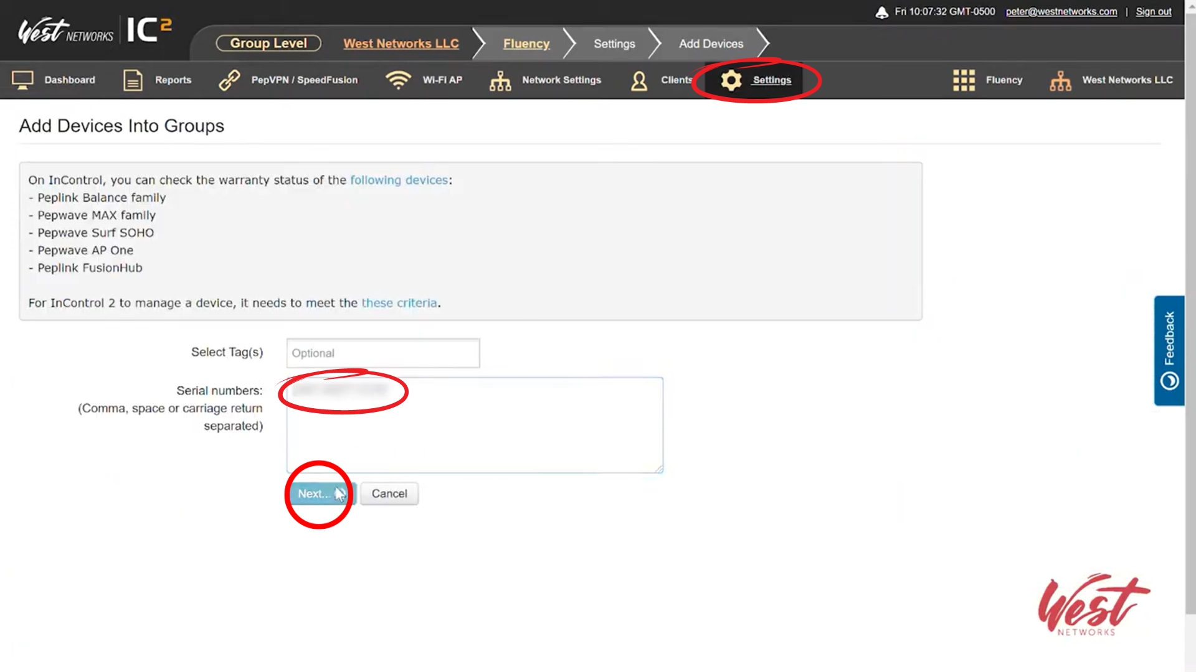1196x672 pixels.
Task: Open Fluency grid icon
Action: [964, 80]
